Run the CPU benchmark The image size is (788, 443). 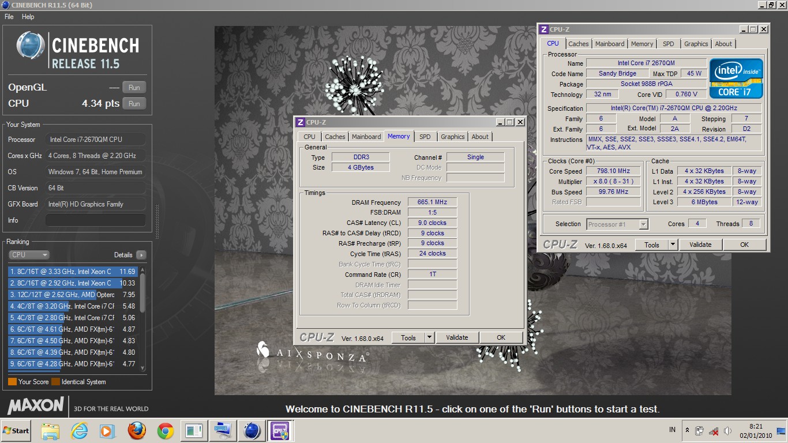(134, 104)
